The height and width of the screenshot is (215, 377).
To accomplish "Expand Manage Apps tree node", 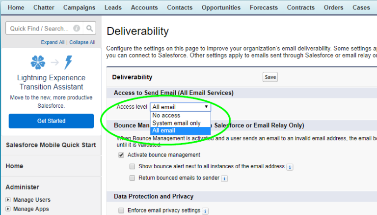I will (8, 209).
